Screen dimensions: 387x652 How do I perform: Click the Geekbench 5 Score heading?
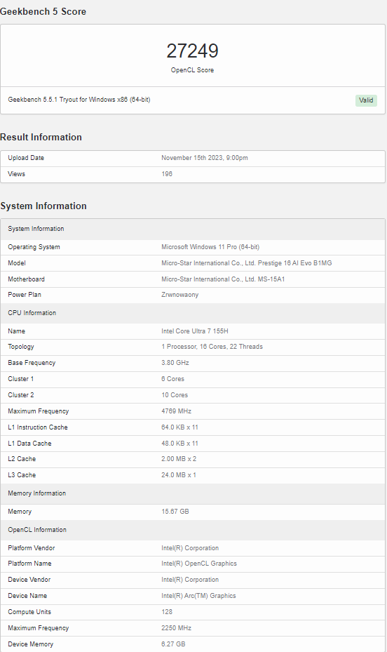[43, 12]
